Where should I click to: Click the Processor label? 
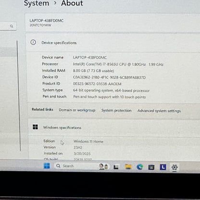(x=50, y=64)
